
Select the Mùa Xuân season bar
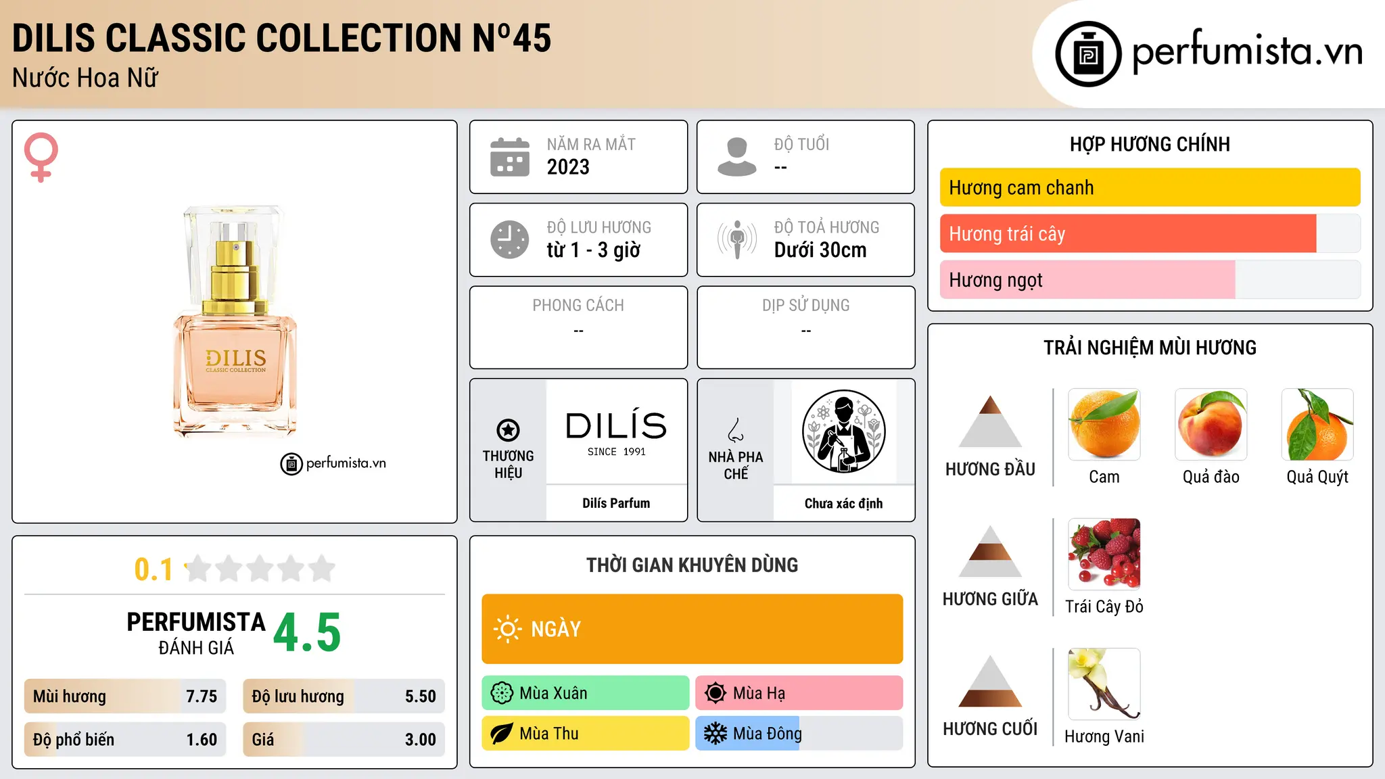pos(586,693)
